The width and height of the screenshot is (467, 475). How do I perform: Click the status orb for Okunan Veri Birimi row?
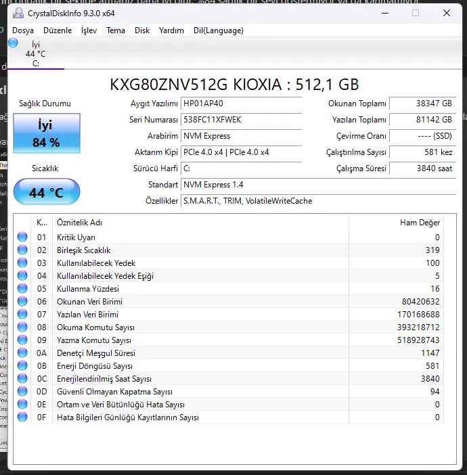(x=22, y=301)
